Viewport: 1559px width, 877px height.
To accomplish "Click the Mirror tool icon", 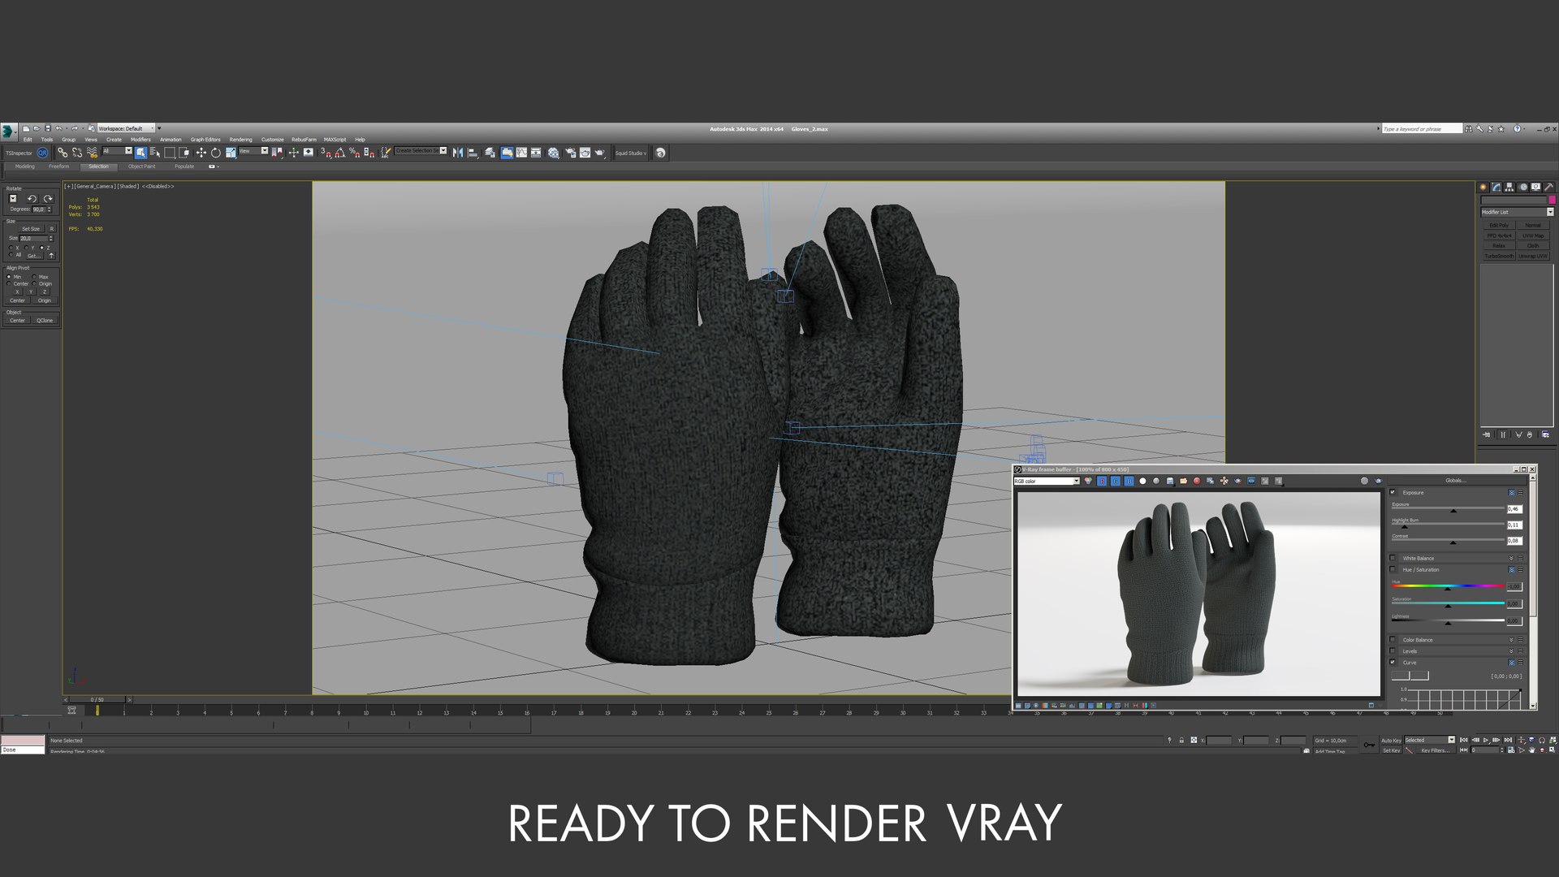I will pyautogui.click(x=458, y=153).
